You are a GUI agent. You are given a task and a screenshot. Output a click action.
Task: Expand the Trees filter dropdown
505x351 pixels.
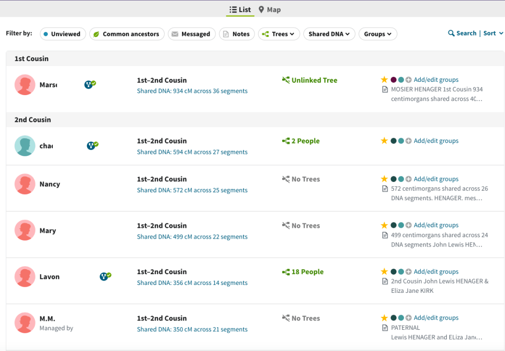279,34
